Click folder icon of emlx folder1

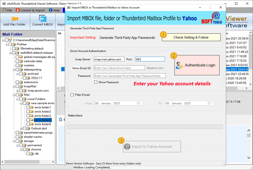(x=31, y=107)
